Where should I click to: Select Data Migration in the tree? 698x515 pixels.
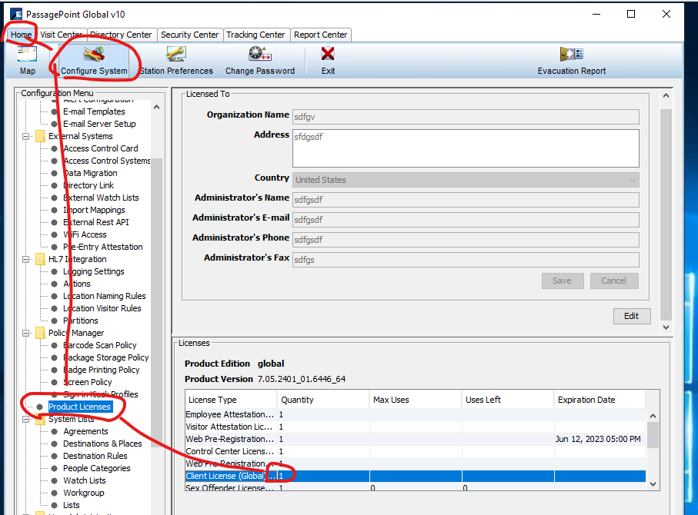tap(90, 173)
